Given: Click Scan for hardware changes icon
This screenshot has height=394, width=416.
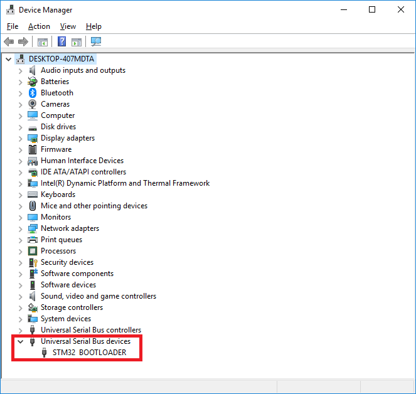Looking at the screenshot, I should (x=96, y=41).
